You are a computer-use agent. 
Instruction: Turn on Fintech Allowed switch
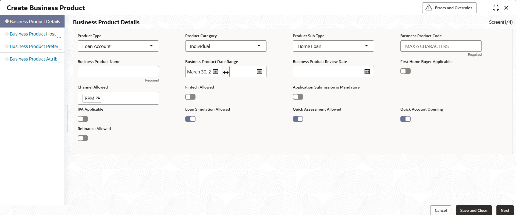pyautogui.click(x=190, y=97)
